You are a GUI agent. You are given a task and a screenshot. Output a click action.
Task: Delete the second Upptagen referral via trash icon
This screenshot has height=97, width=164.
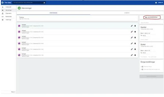135,32
